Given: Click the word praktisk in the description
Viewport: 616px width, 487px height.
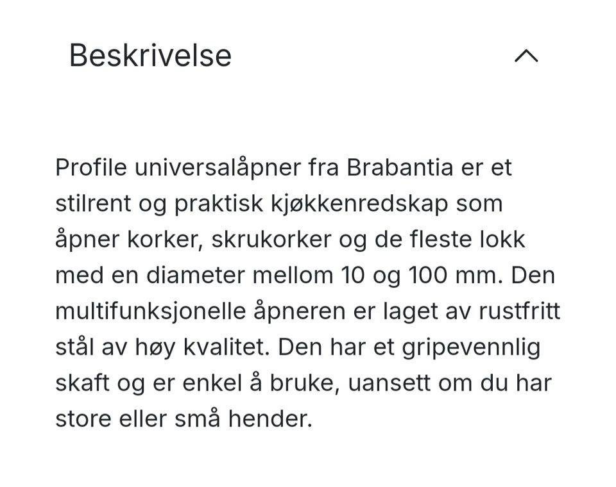Looking at the screenshot, I should pos(219,205).
